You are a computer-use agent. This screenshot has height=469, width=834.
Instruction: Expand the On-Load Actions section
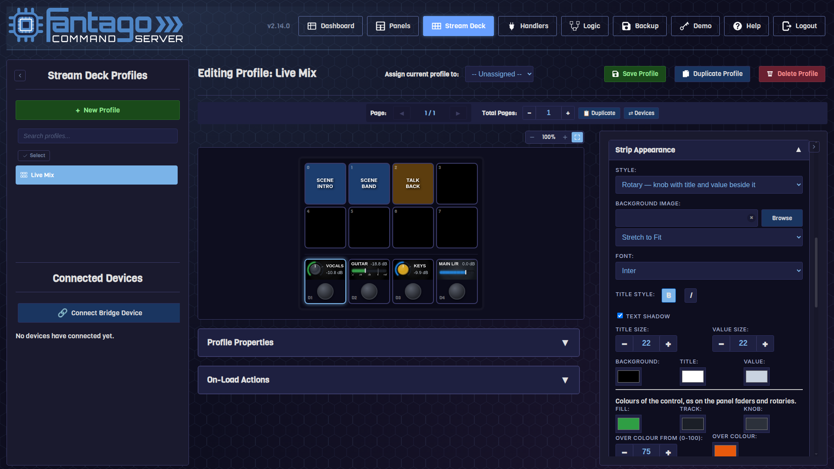[x=389, y=380]
